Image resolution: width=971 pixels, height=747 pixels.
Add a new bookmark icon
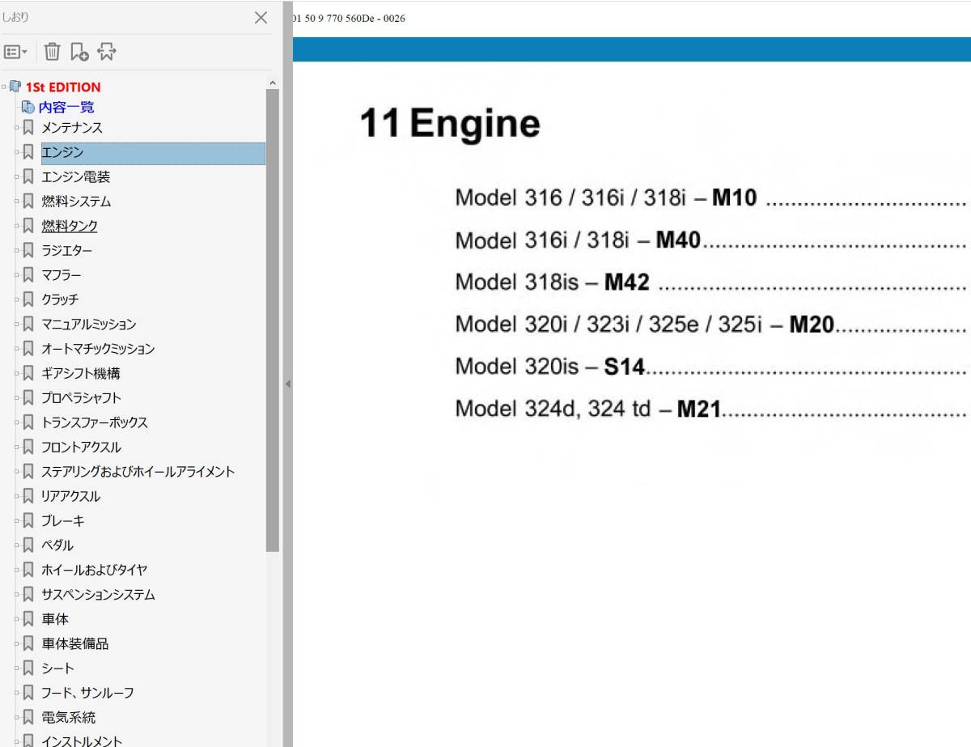[79, 52]
